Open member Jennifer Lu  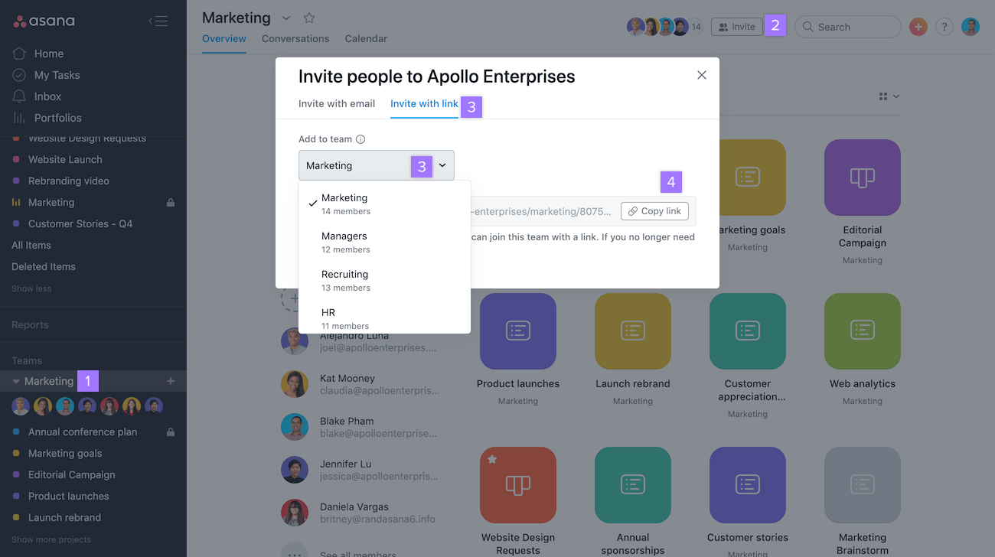tap(360, 470)
